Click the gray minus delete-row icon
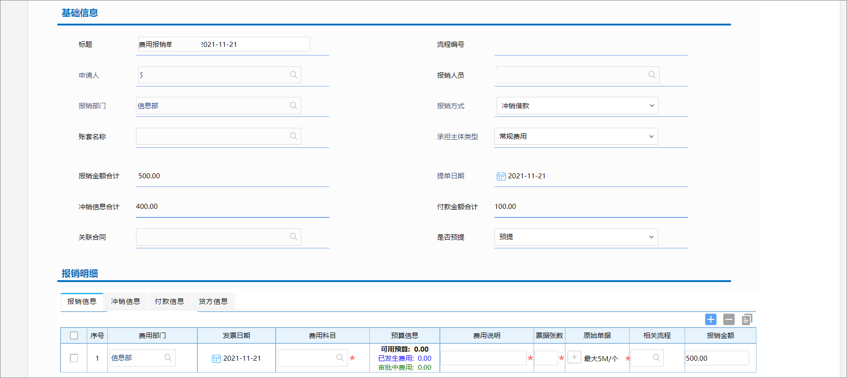 coord(729,319)
